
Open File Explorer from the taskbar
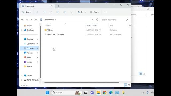pos(98,93)
